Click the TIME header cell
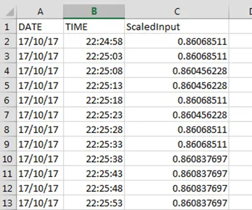The height and width of the screenshot is (210, 252). (x=94, y=27)
